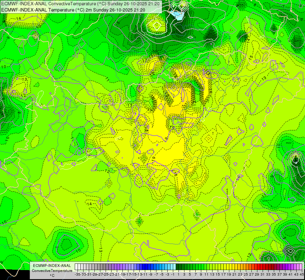Click the -21 tick label in legend
The width and height of the screenshot is (305, 280).
117,274
